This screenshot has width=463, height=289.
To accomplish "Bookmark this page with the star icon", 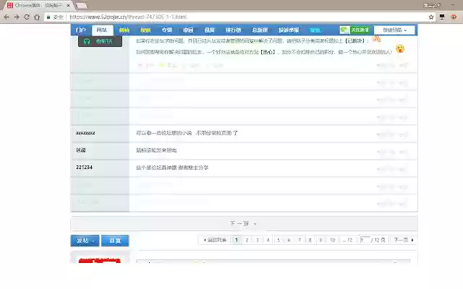I will (431, 17).
